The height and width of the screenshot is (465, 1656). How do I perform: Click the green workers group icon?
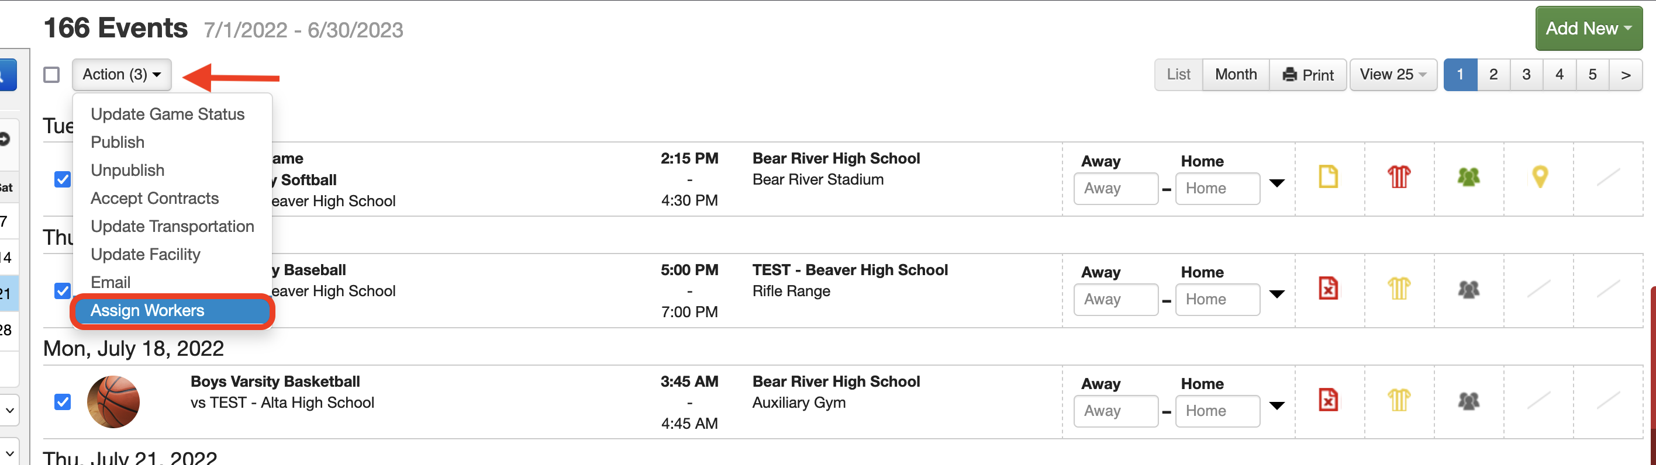(1468, 176)
